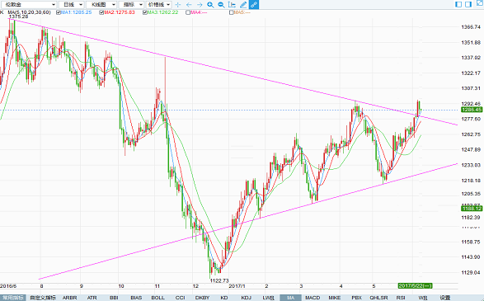Select the CCI indicator tab

(x=180, y=298)
